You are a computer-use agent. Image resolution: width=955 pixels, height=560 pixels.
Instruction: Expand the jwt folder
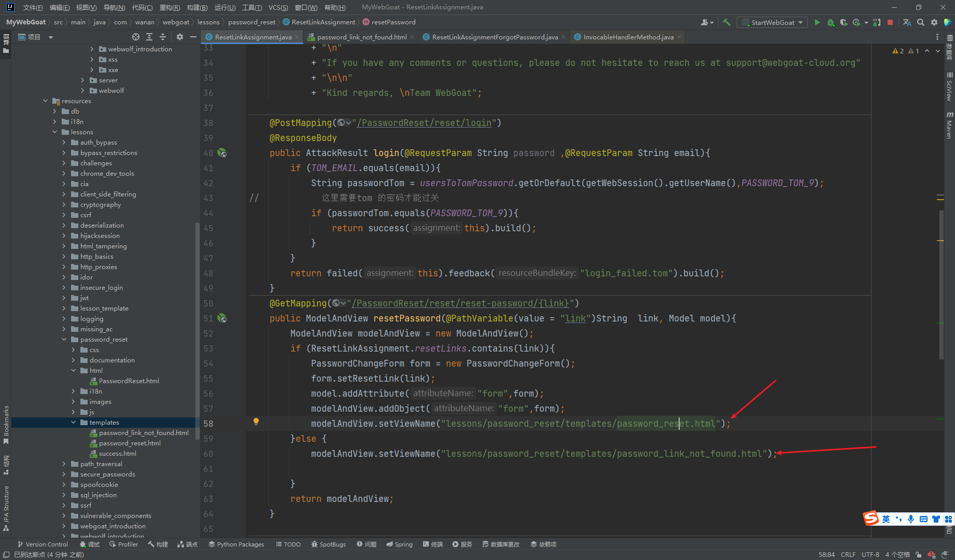(64, 298)
